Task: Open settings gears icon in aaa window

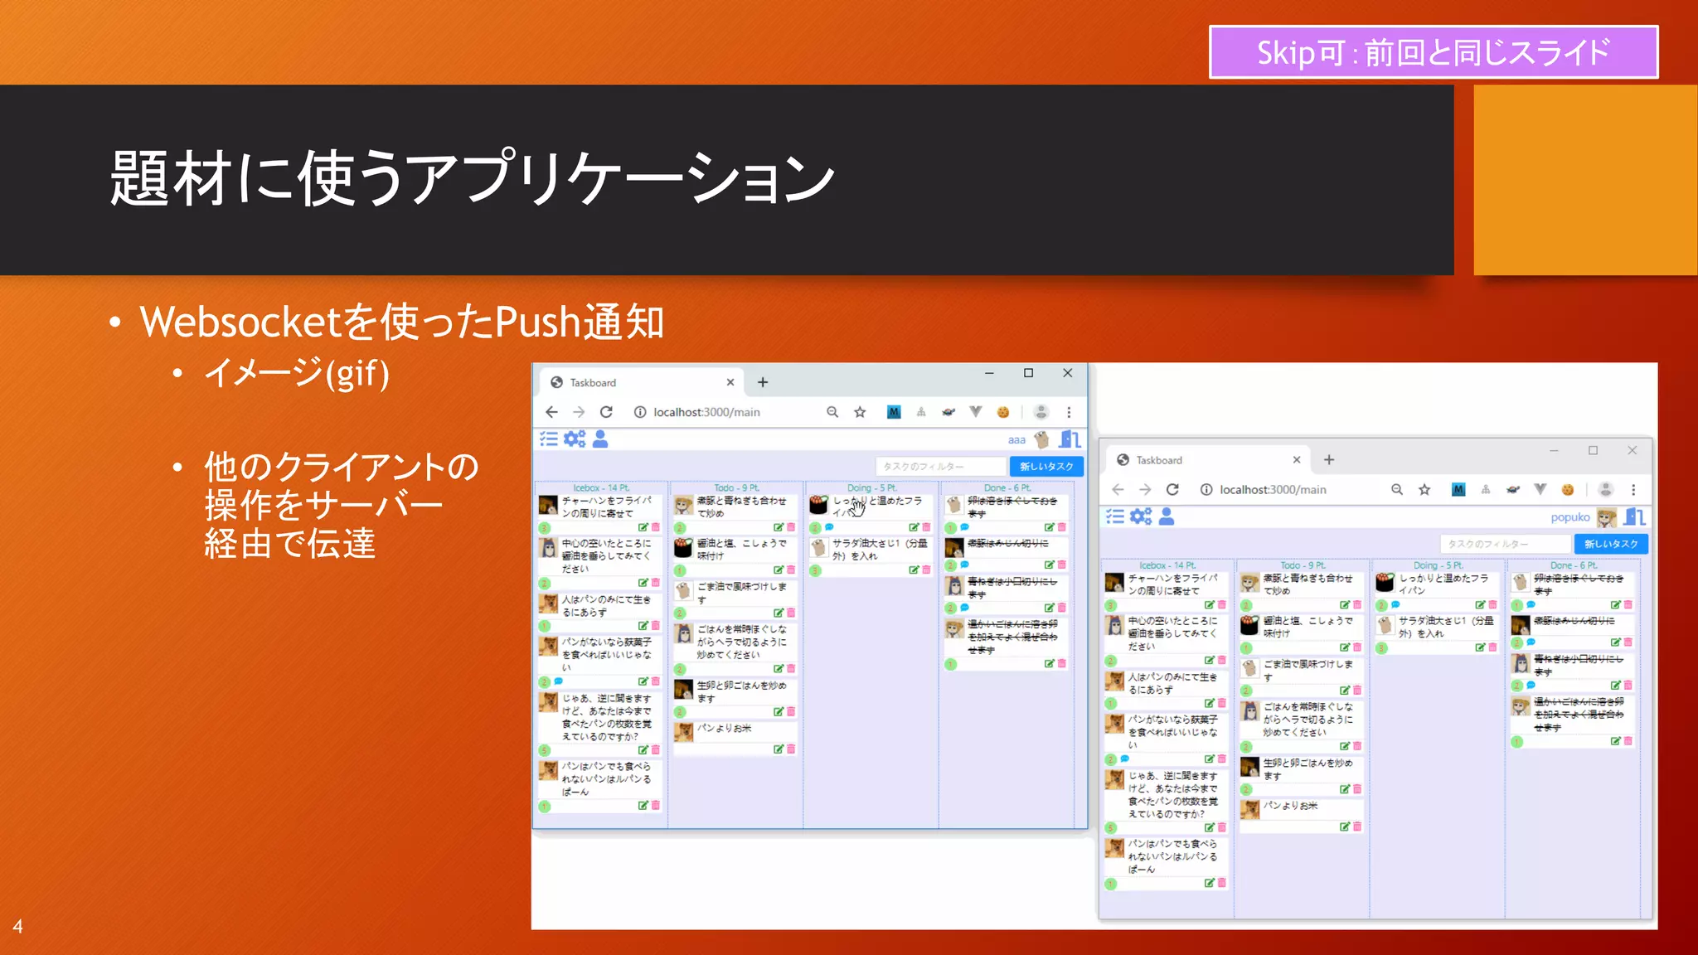Action: pyautogui.click(x=575, y=439)
